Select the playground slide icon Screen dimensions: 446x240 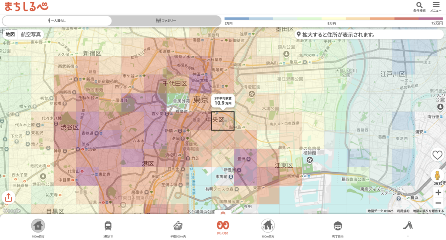click(408, 226)
